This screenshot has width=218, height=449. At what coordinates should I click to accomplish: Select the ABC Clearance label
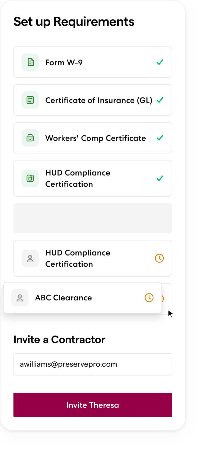click(64, 298)
